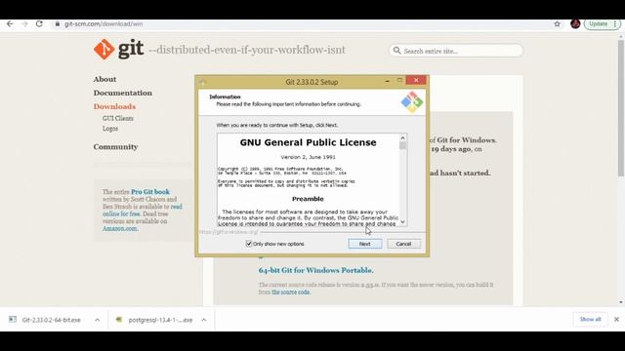Screen dimensions: 625x351
Task: Click the license scrollbar thumb
Action: (402, 145)
